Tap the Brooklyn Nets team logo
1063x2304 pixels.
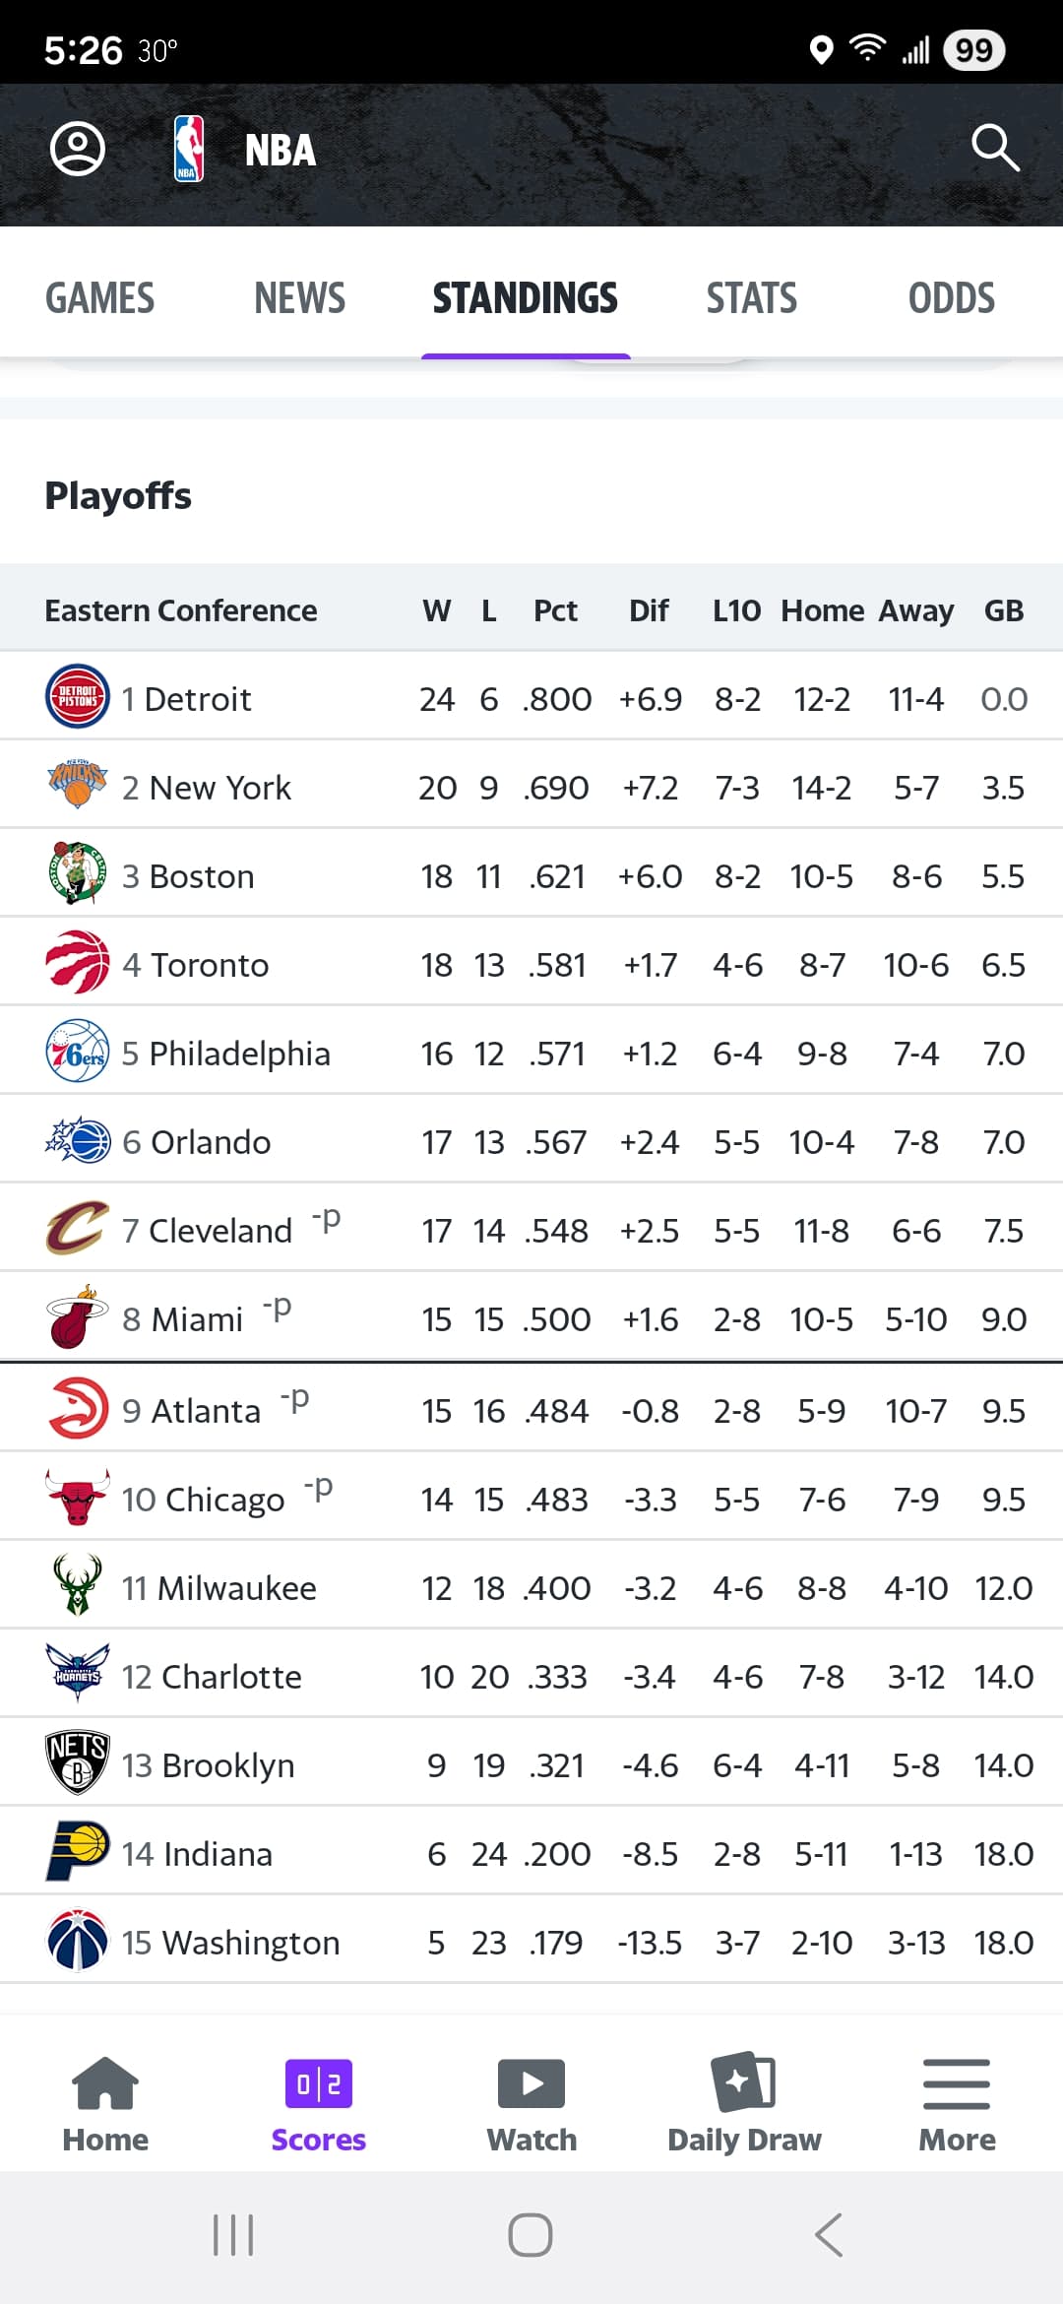point(78,1762)
